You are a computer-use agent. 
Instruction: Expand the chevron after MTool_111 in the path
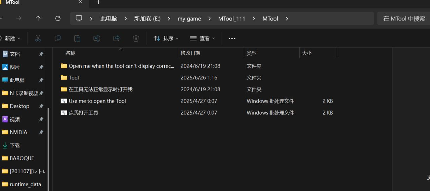click(254, 19)
